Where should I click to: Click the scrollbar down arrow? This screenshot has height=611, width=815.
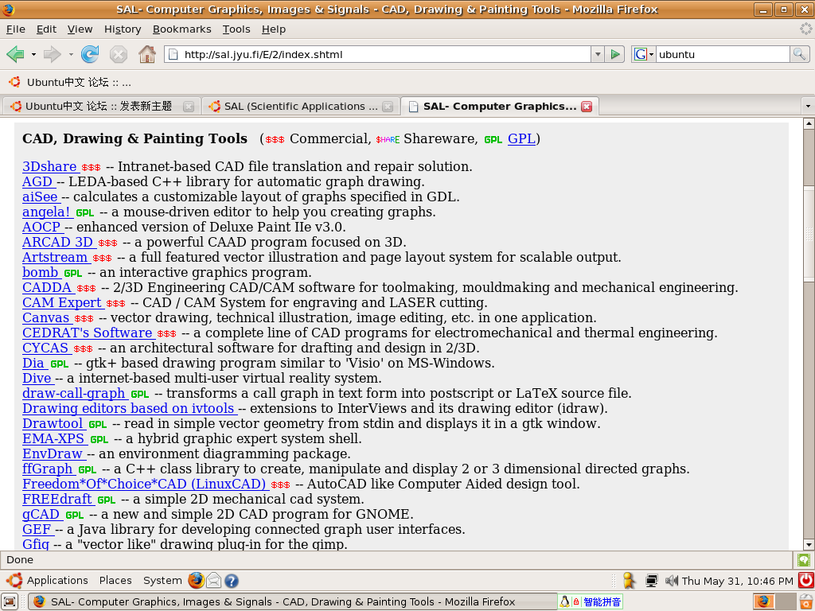click(809, 544)
